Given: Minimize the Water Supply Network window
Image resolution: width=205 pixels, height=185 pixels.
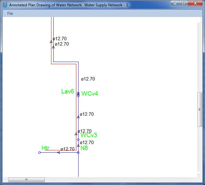Looking at the screenshot, I should click(x=176, y=3).
